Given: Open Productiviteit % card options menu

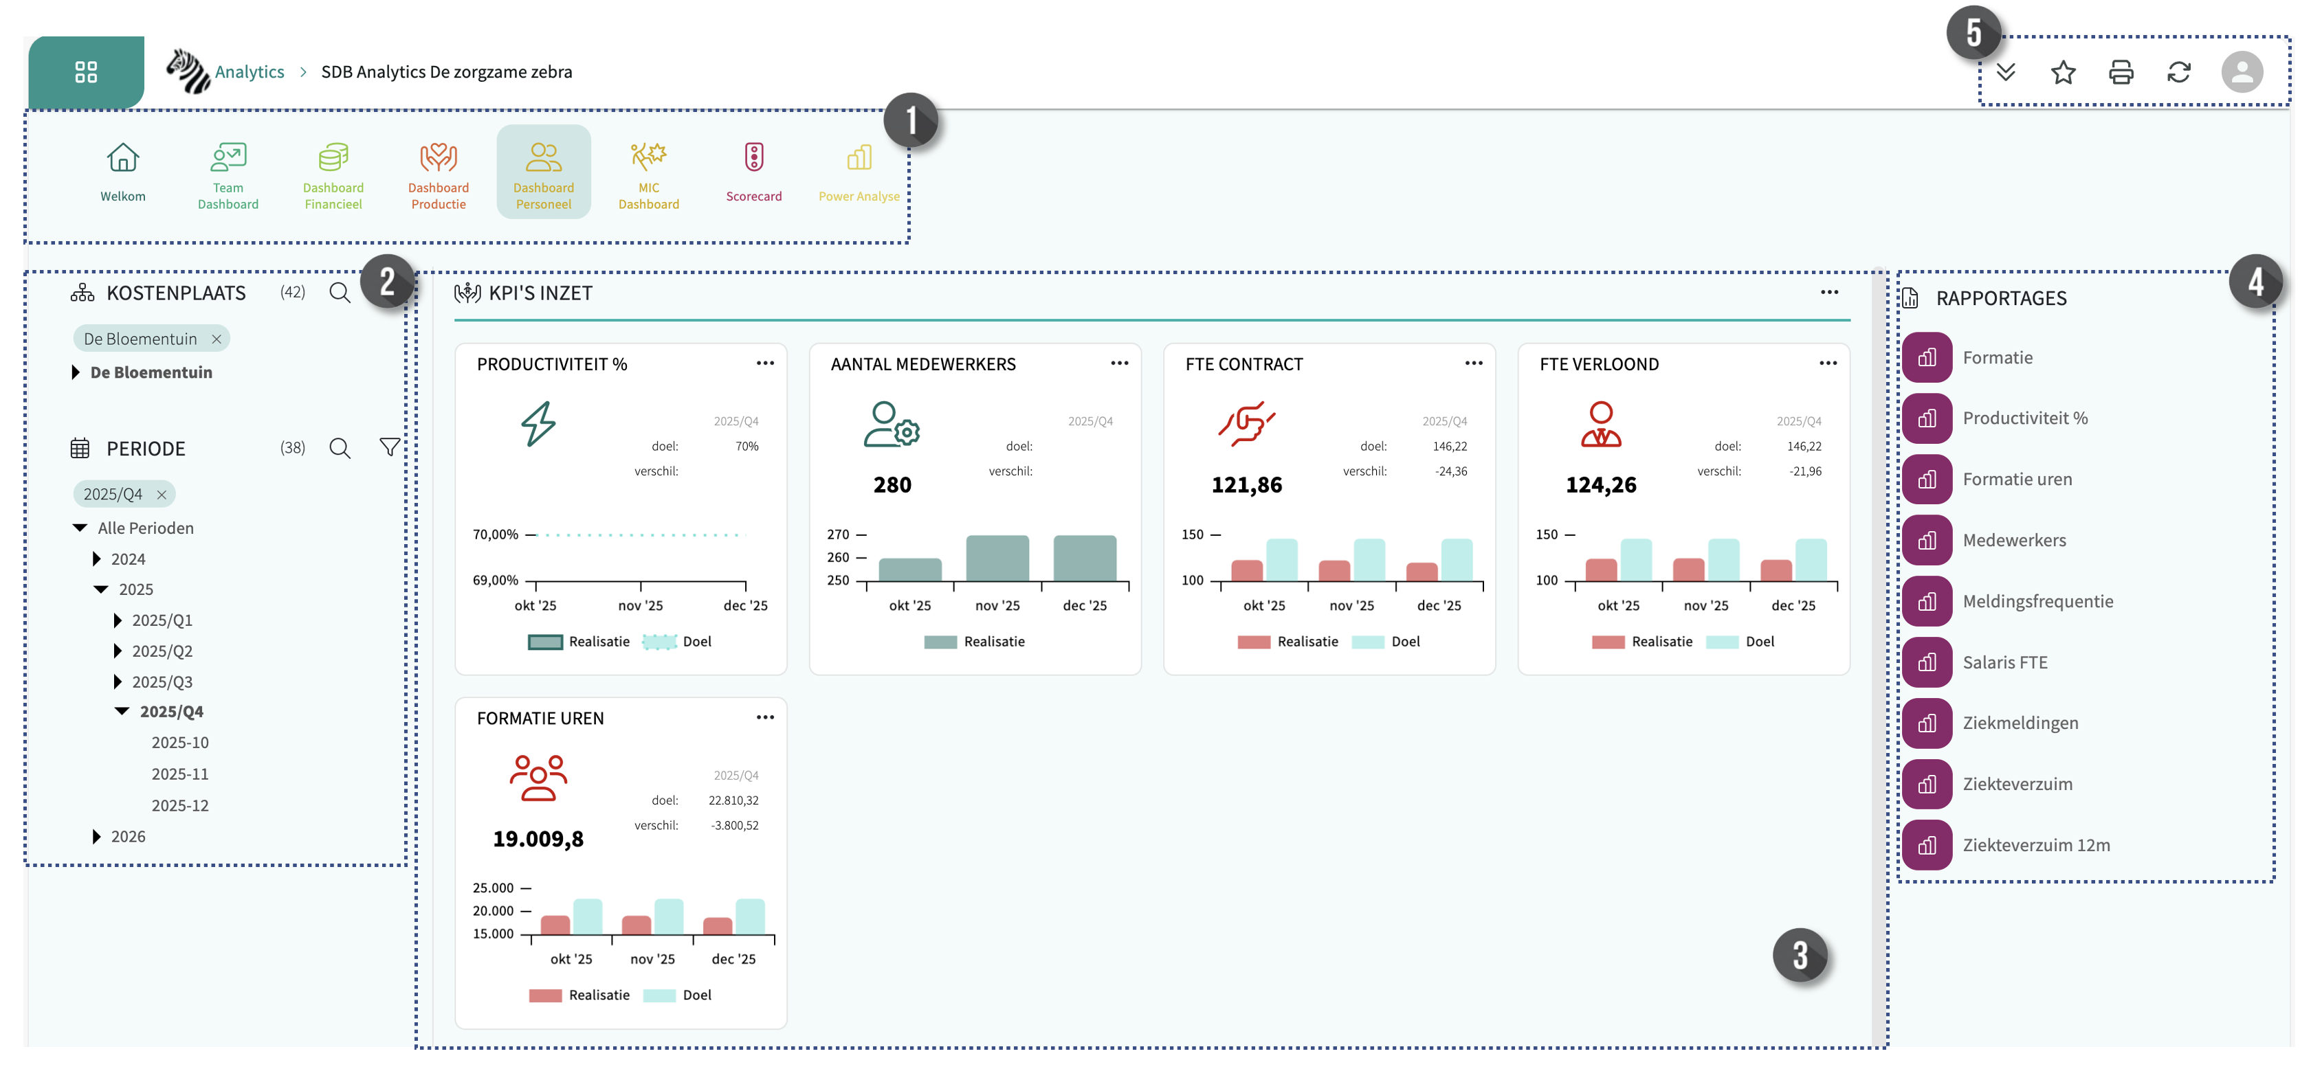Looking at the screenshot, I should pos(764,363).
